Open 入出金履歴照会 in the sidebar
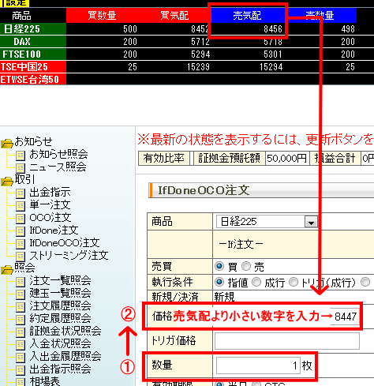 tap(65, 356)
